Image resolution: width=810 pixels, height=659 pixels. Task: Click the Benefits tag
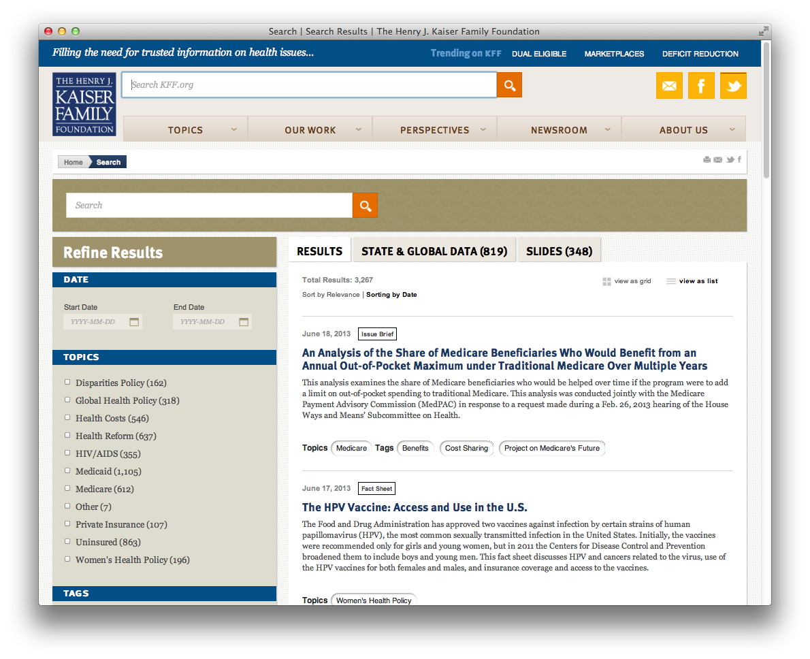click(x=415, y=448)
